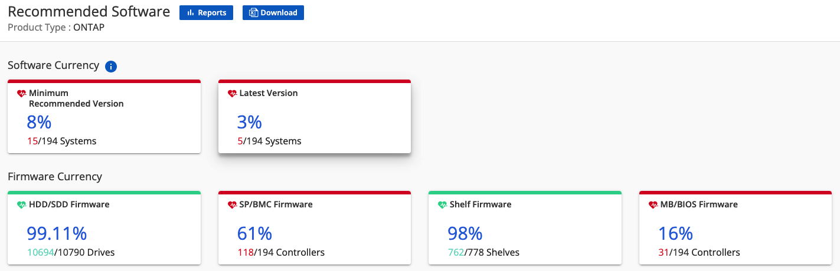The height and width of the screenshot is (271, 840).
Task: Open the Reports button
Action: click(x=206, y=13)
